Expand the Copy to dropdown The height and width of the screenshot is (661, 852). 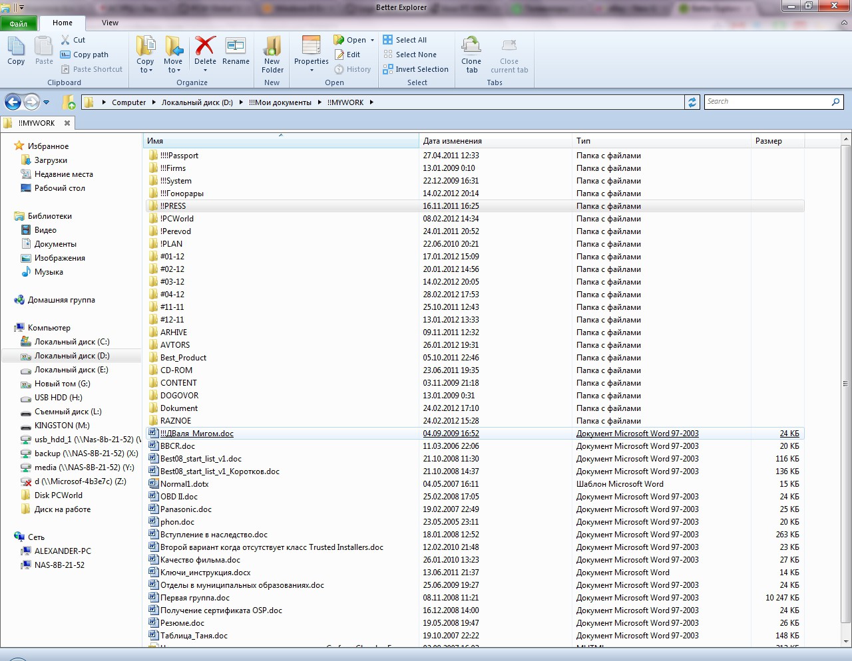pos(145,70)
